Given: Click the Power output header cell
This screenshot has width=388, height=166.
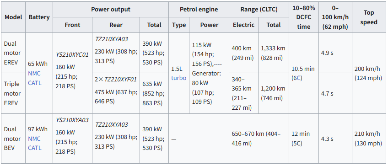Looking at the screenshot, I should tap(111, 10).
